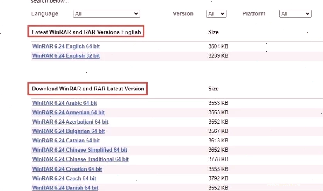Screen dimensions: 323x191
Task: Download WinRAR 6.24 English 32 bit
Action: point(66,56)
